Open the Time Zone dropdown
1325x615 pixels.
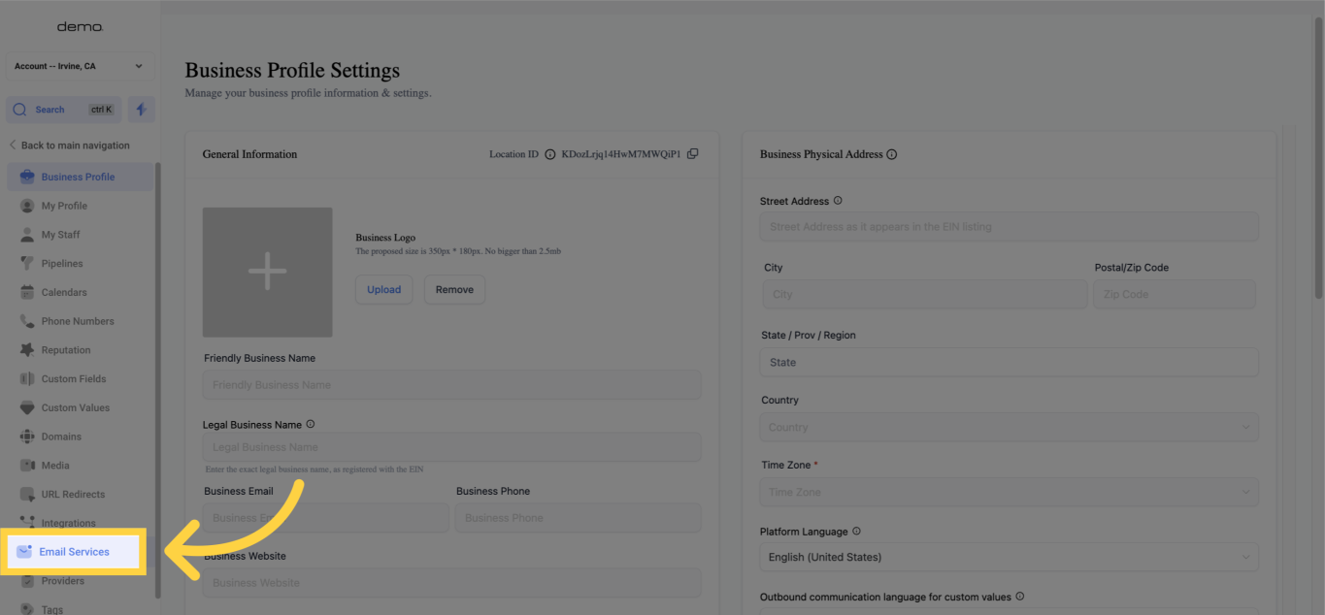tap(1010, 492)
